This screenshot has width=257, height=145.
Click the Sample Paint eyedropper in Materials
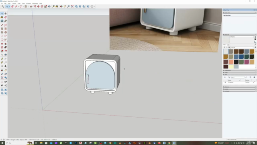255,44
